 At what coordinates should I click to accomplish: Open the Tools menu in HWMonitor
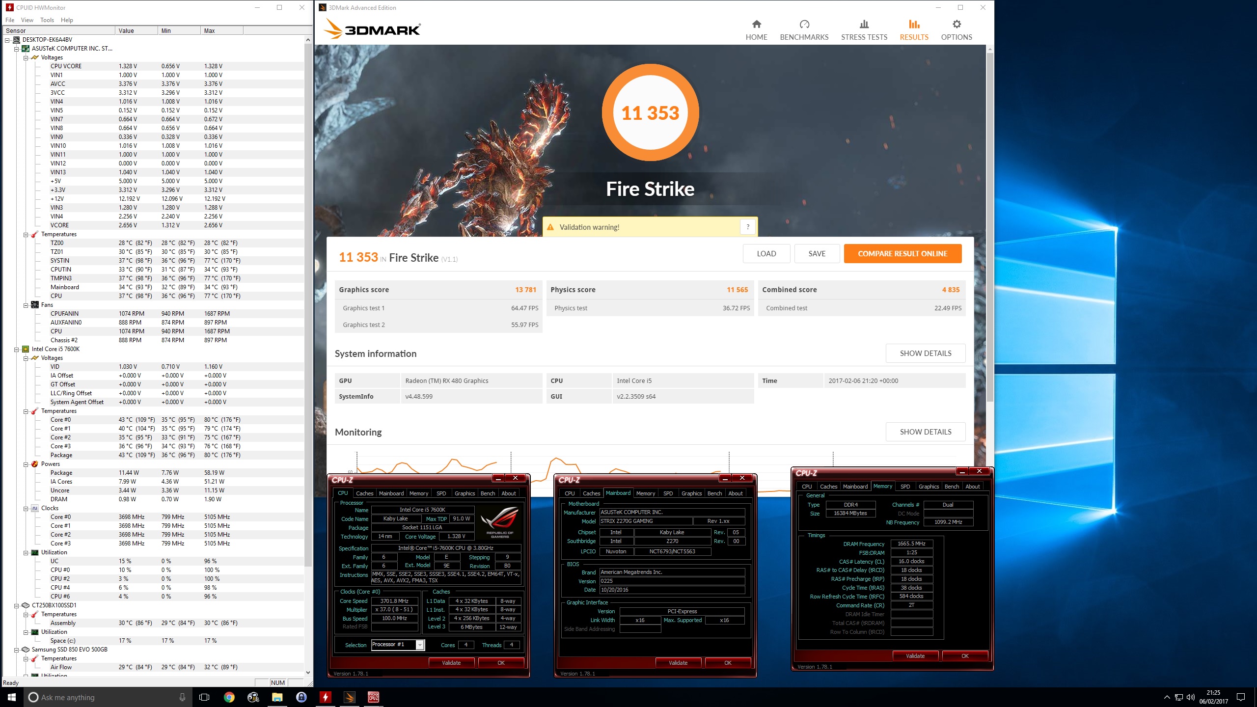click(47, 20)
